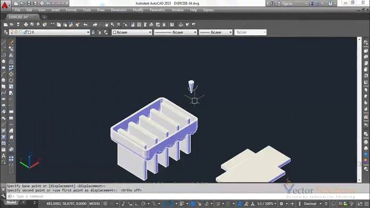Open the 1:1 / 100% annotation scale dropdown
370x208 pixels.
pos(267,203)
